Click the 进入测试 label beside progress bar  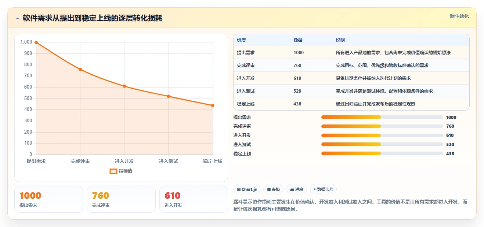click(242, 145)
